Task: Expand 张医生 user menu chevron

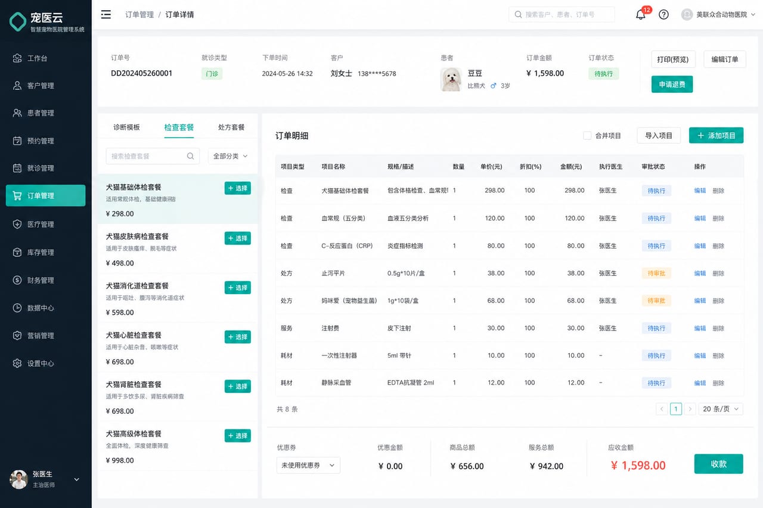Action: [76, 479]
